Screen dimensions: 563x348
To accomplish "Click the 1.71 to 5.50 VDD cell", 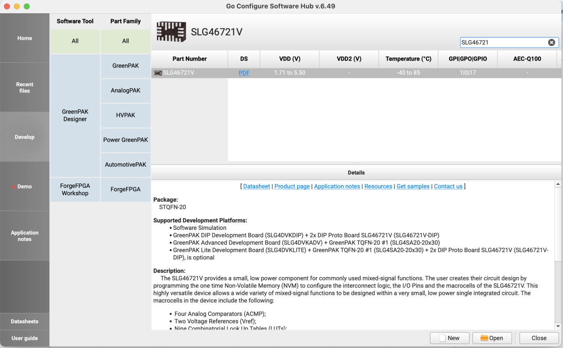I will coord(290,73).
